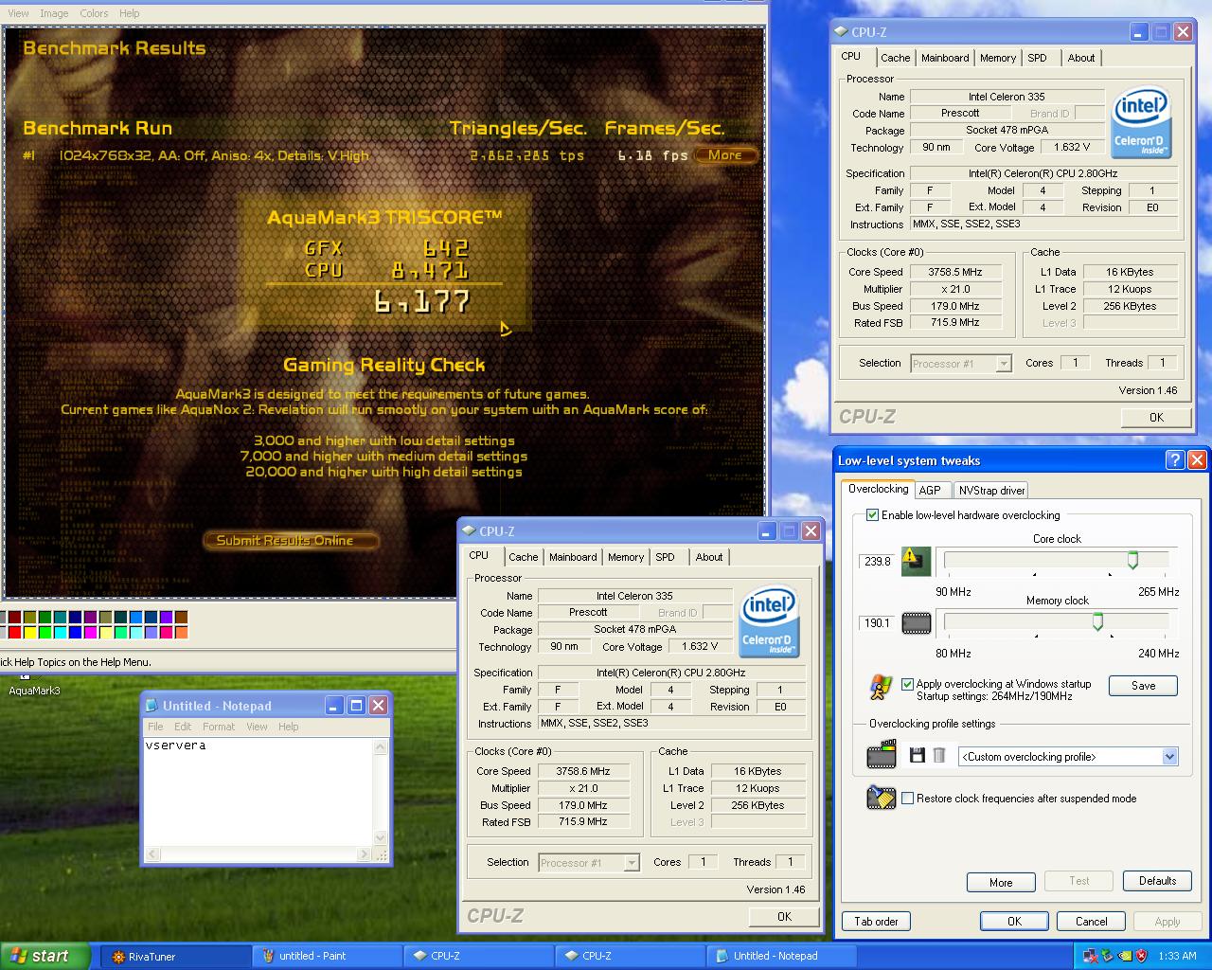The image size is (1212, 970).
Task: Click OK in upper CPU-Z window
Action: pyautogui.click(x=1156, y=418)
